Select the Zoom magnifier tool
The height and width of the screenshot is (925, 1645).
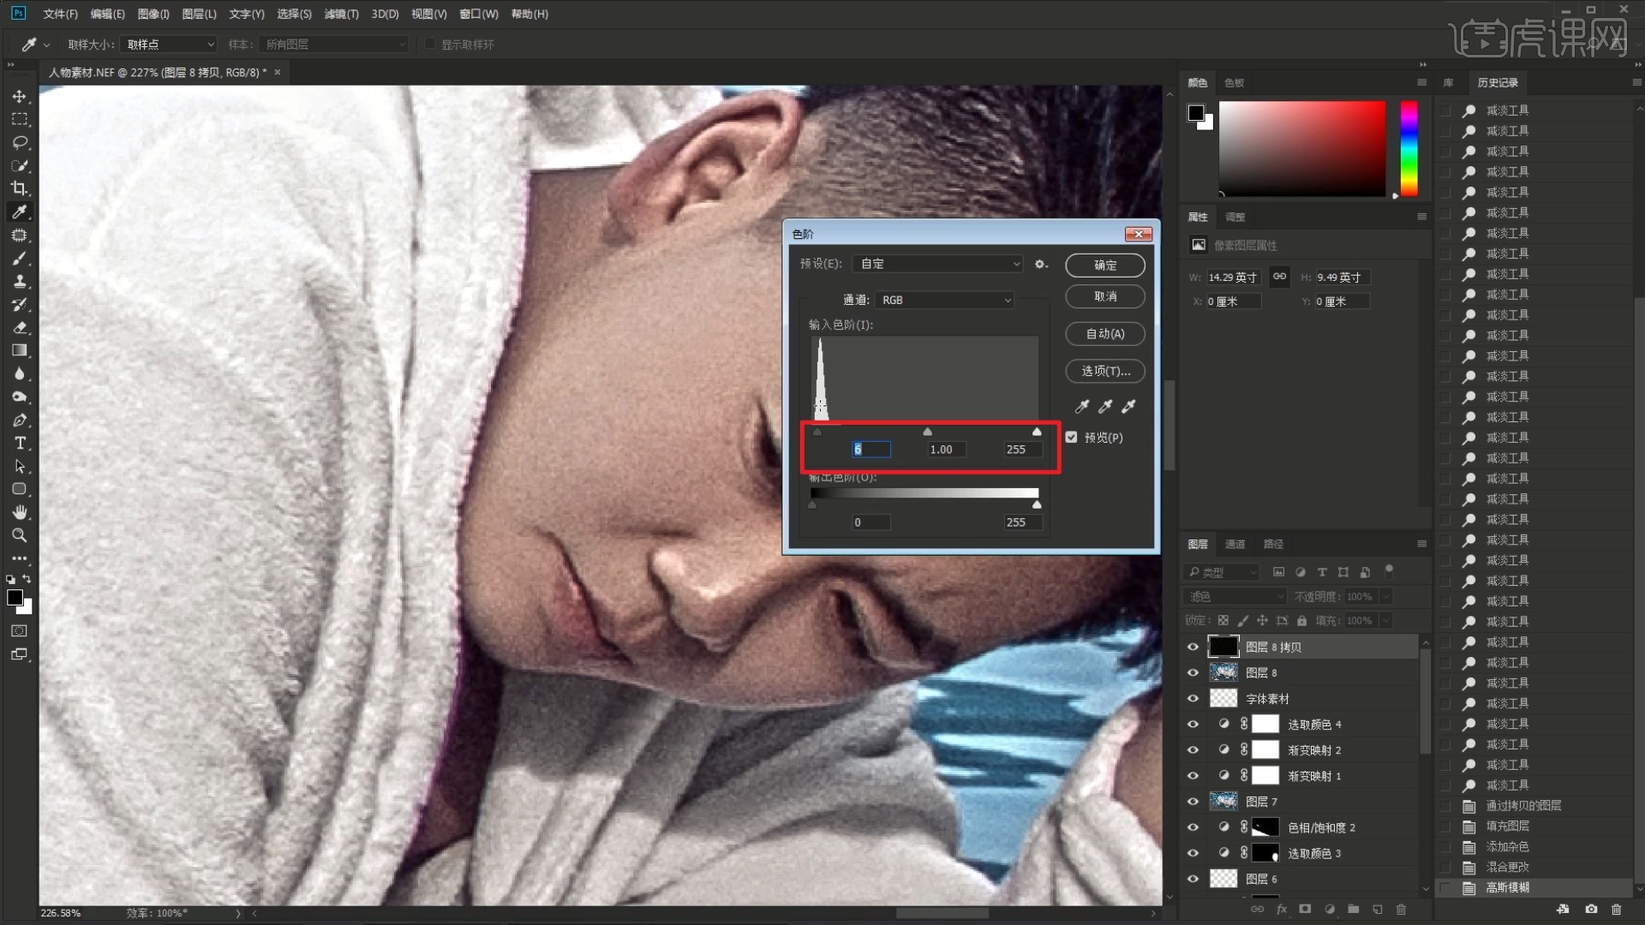20,535
